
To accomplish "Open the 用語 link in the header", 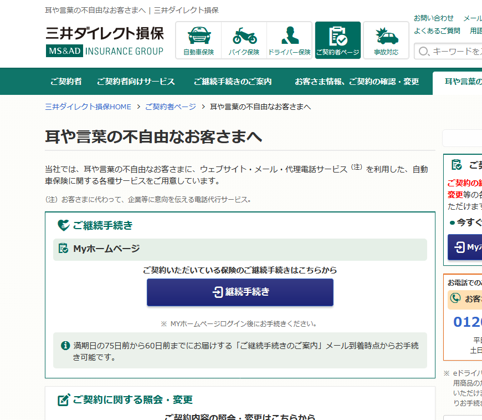I will click(476, 31).
